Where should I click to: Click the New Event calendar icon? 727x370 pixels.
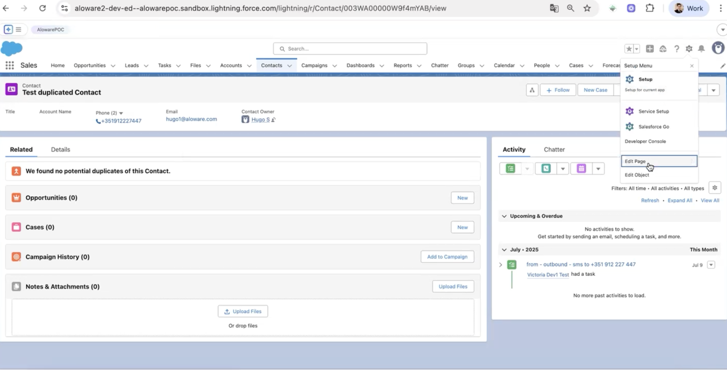[581, 169]
